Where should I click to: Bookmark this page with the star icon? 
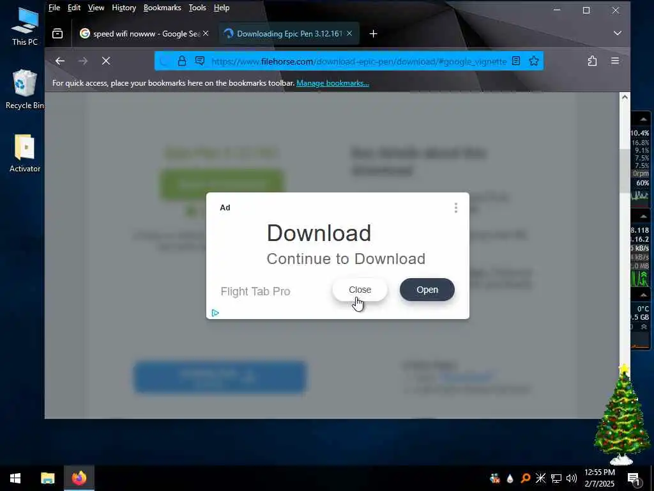[x=534, y=61]
